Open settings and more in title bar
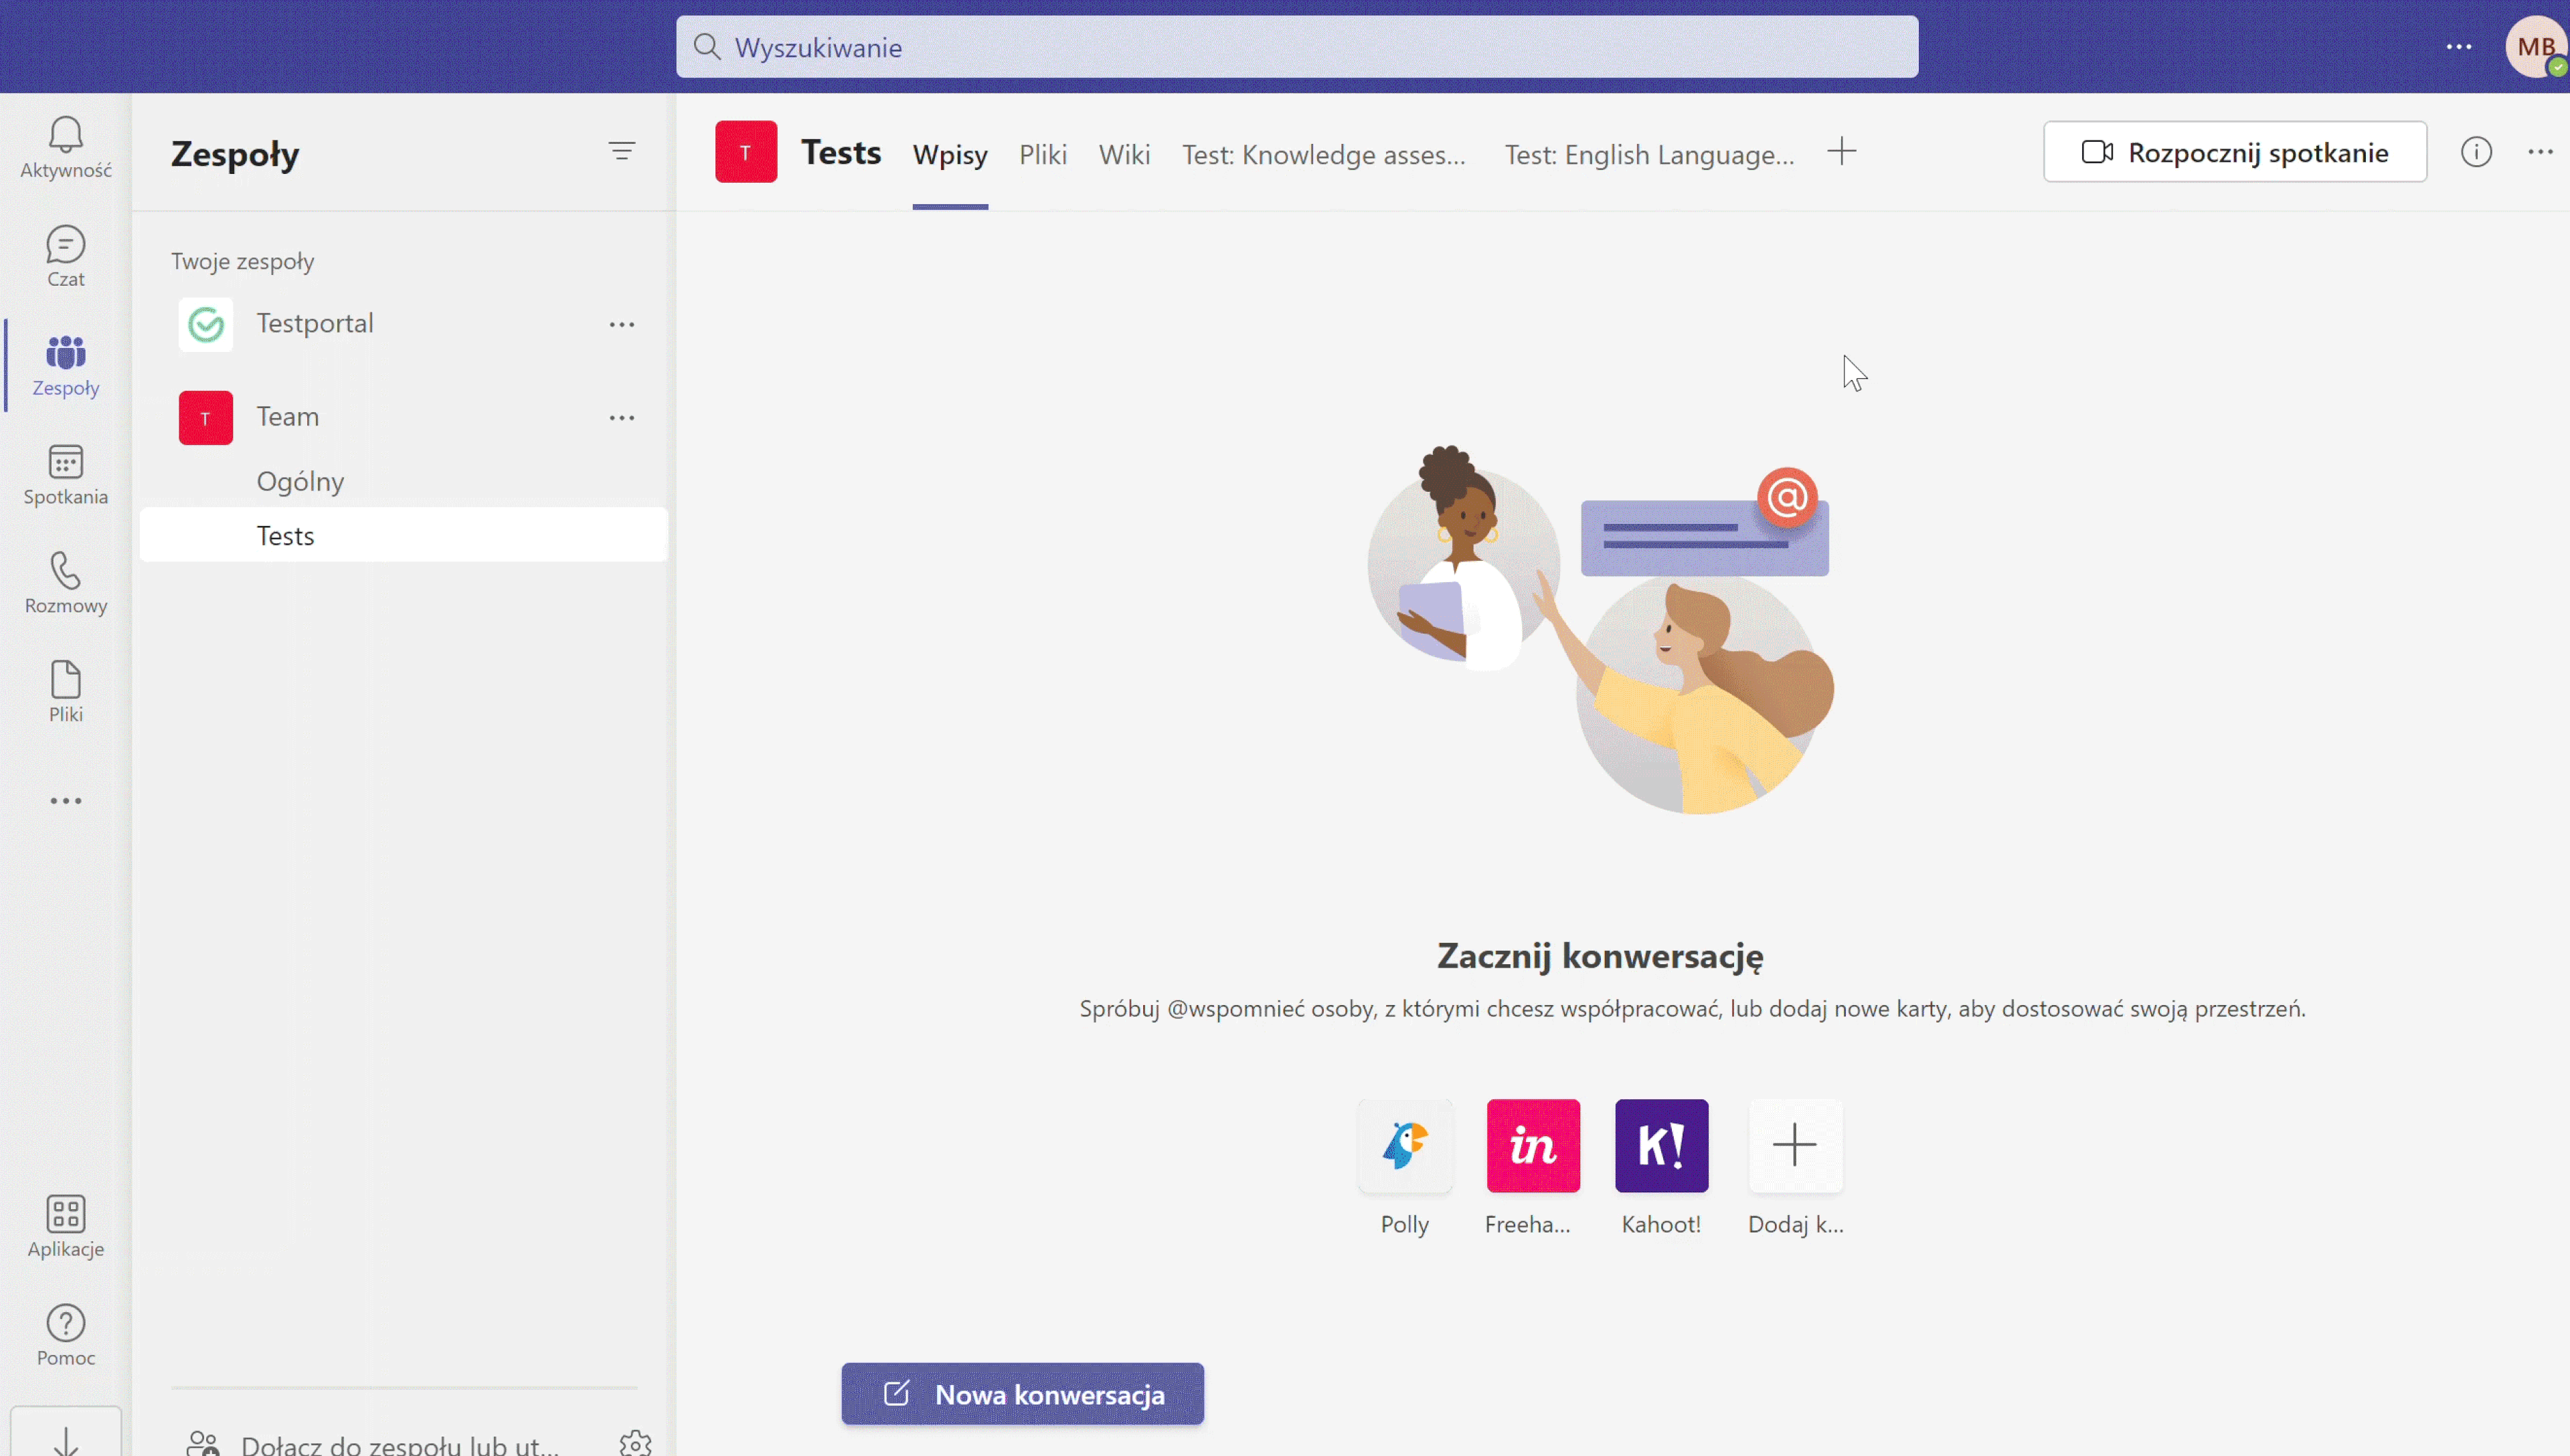The width and height of the screenshot is (2570, 1456). point(2459,47)
